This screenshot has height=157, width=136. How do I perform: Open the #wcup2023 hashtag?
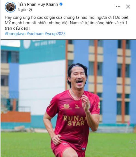55,34
